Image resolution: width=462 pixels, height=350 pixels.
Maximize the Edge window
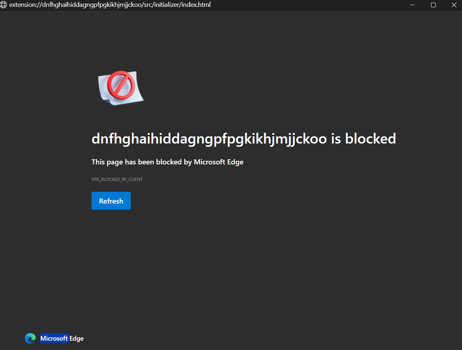click(x=433, y=5)
